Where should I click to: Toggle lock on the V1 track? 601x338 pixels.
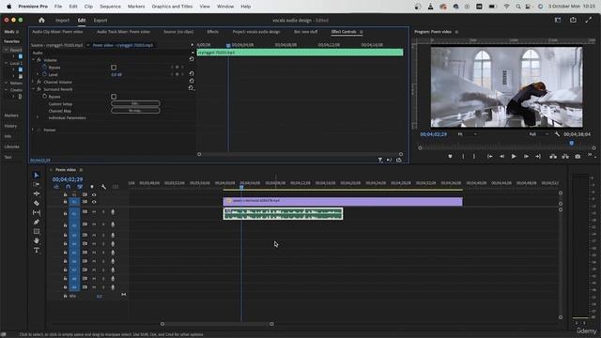[x=65, y=202]
